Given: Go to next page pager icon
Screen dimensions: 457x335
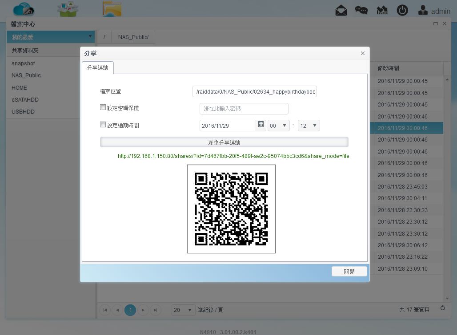Looking at the screenshot, I should [143, 310].
